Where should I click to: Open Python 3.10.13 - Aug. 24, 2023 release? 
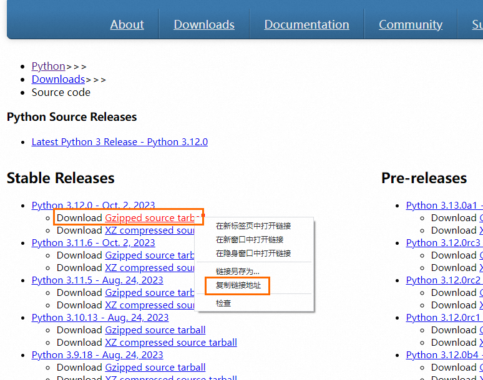(x=100, y=317)
